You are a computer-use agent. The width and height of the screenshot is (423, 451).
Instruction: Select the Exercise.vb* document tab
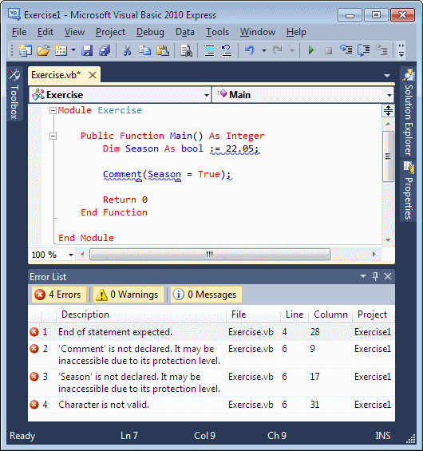(x=64, y=75)
